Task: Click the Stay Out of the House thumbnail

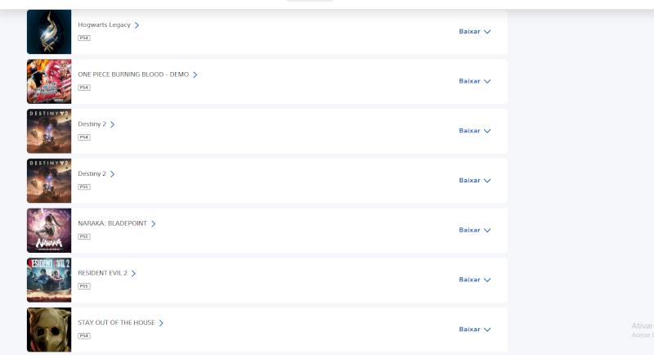Action: (49, 330)
